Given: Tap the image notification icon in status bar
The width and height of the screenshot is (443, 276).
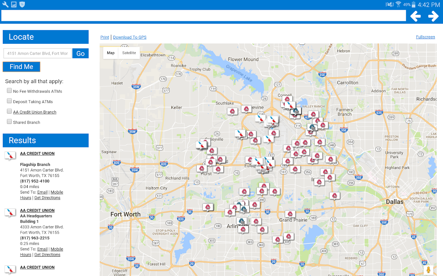Looking at the screenshot, I should (x=14, y=4).
